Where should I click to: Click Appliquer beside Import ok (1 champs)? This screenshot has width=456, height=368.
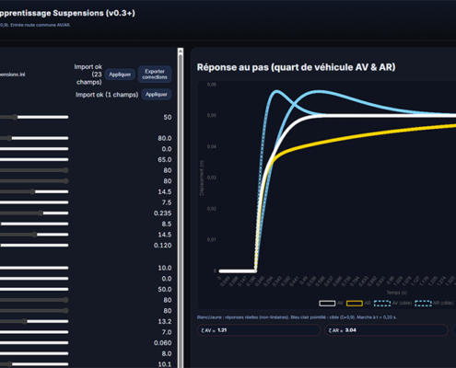click(157, 95)
